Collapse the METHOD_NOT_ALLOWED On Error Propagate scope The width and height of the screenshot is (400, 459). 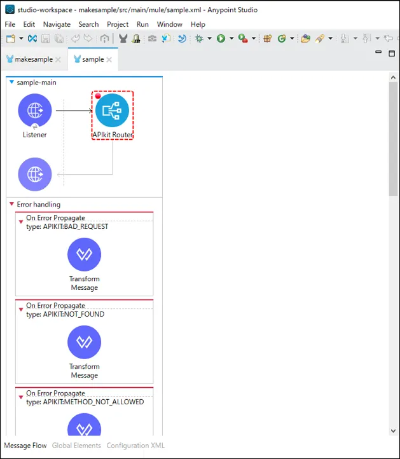21,397
